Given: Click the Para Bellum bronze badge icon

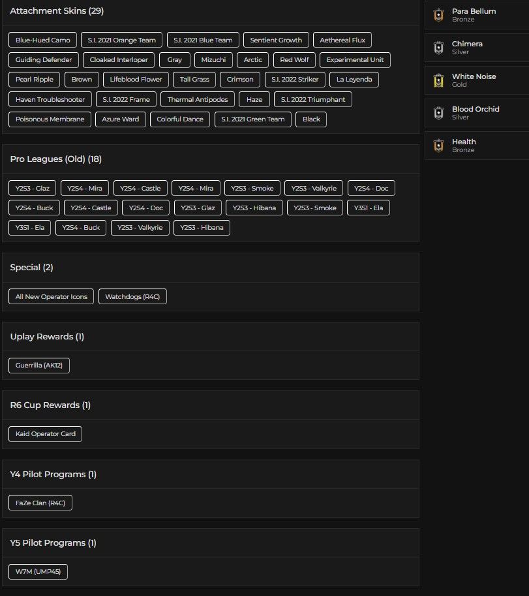Looking at the screenshot, I should (x=438, y=15).
